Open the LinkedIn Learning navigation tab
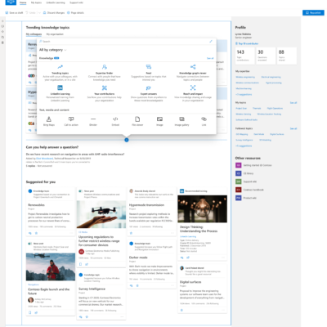Viewport: 327px width, 327px height. (56, 2)
